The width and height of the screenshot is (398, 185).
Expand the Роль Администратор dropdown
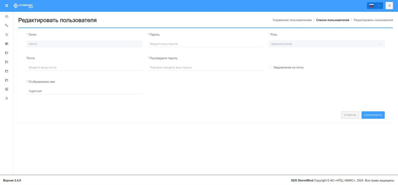coord(326,44)
